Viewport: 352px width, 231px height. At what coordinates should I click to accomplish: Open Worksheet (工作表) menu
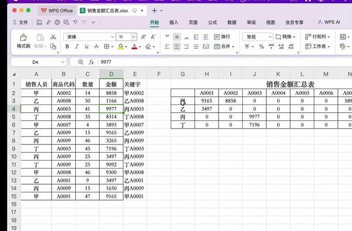pyautogui.click(x=317, y=46)
